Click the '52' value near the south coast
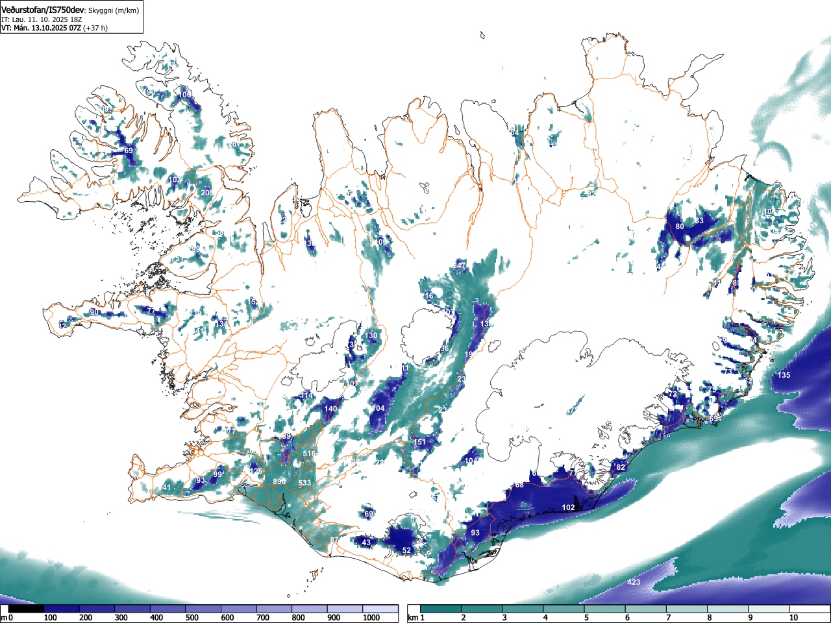The width and height of the screenshot is (831, 623). coord(407,550)
